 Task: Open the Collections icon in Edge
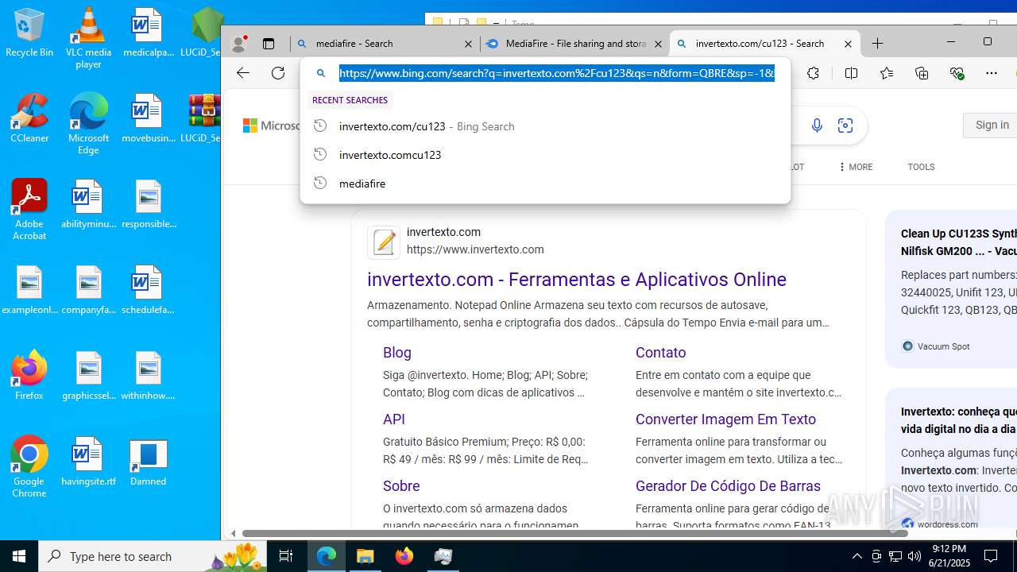(922, 73)
